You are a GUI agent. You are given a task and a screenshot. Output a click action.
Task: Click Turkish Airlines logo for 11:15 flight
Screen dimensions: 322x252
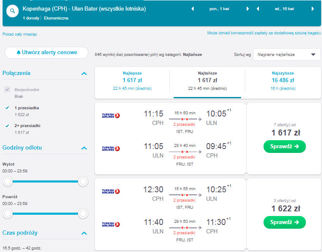[111, 116]
